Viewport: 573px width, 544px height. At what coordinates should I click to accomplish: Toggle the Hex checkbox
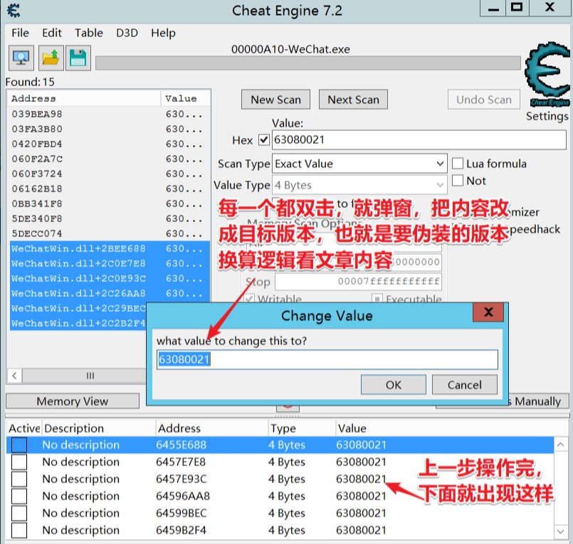point(264,140)
